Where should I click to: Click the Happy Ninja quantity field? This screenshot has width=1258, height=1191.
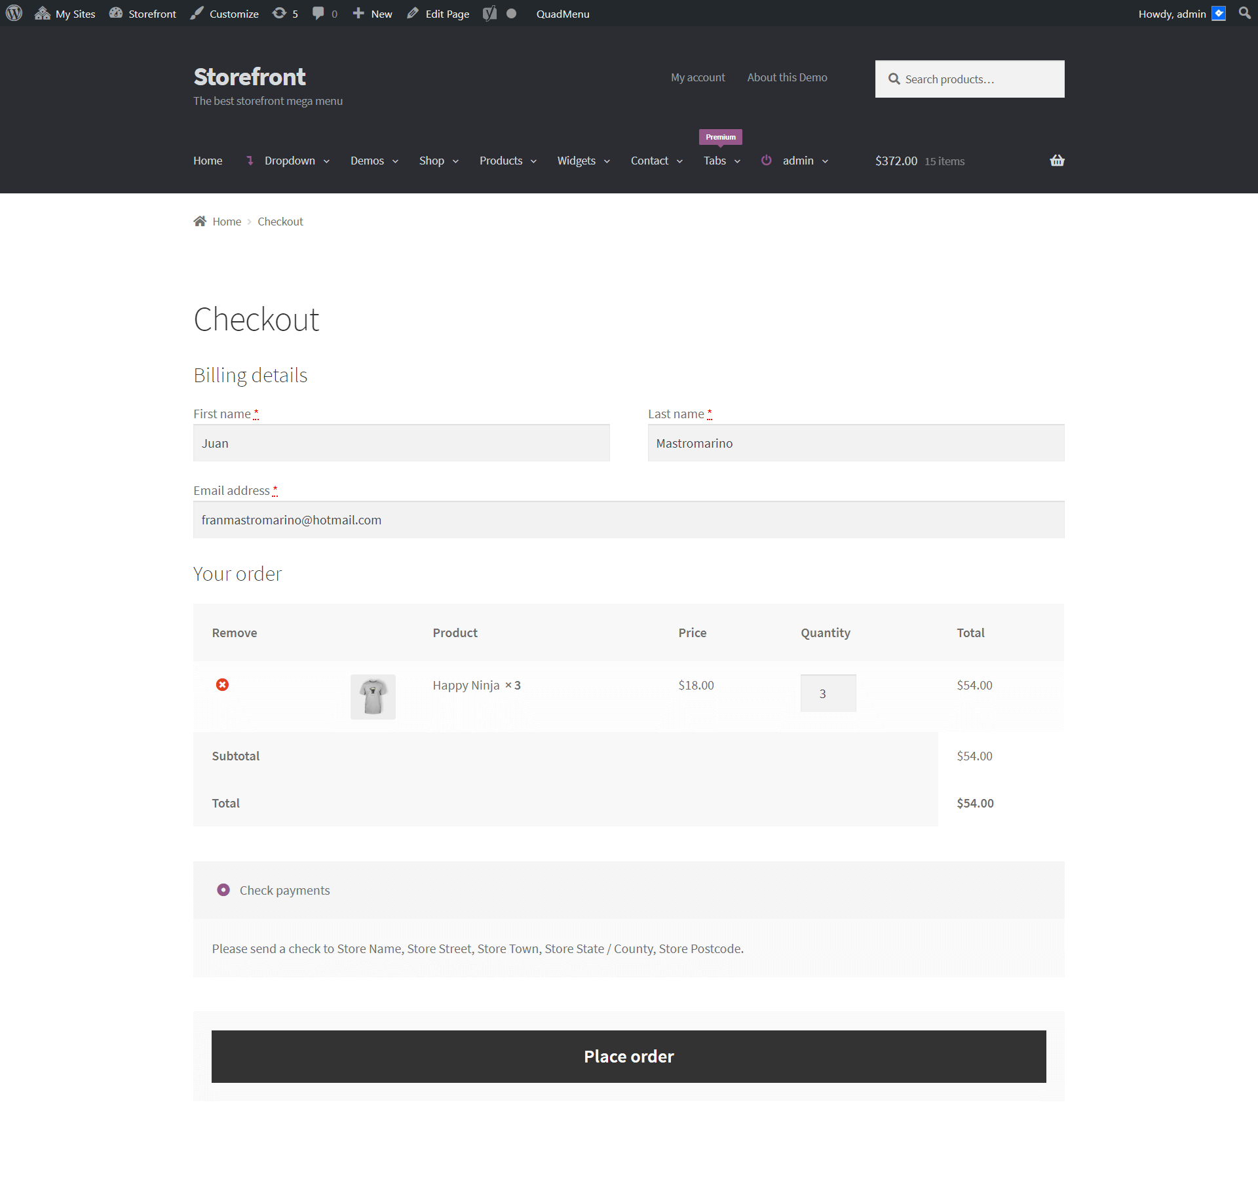[x=828, y=693]
